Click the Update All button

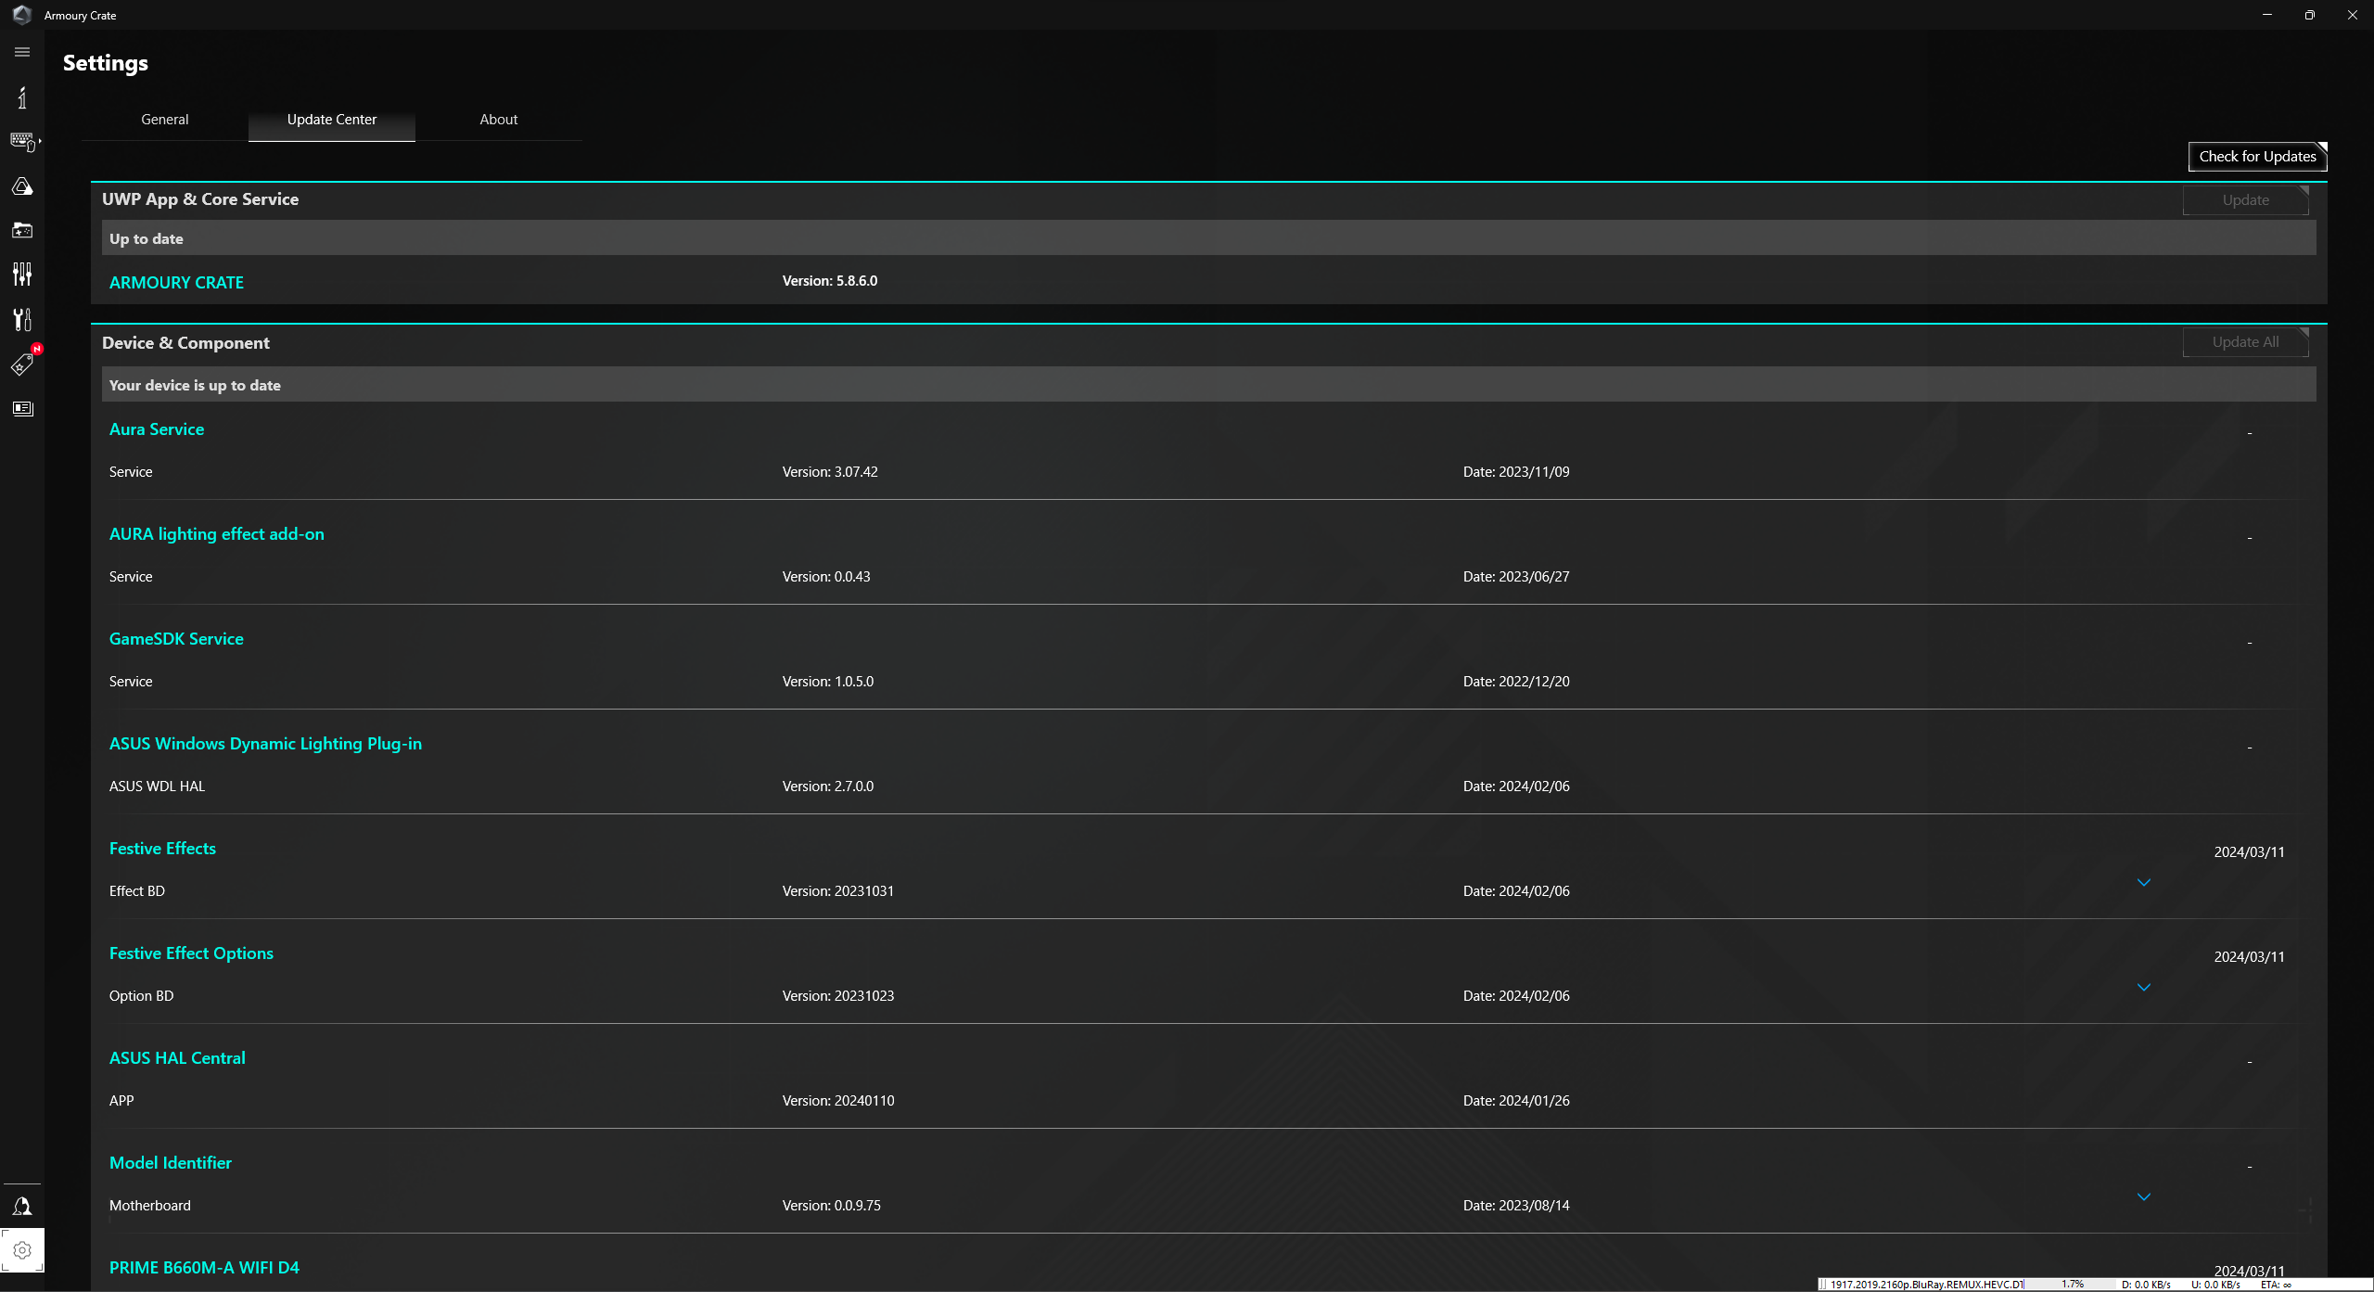pos(2245,342)
